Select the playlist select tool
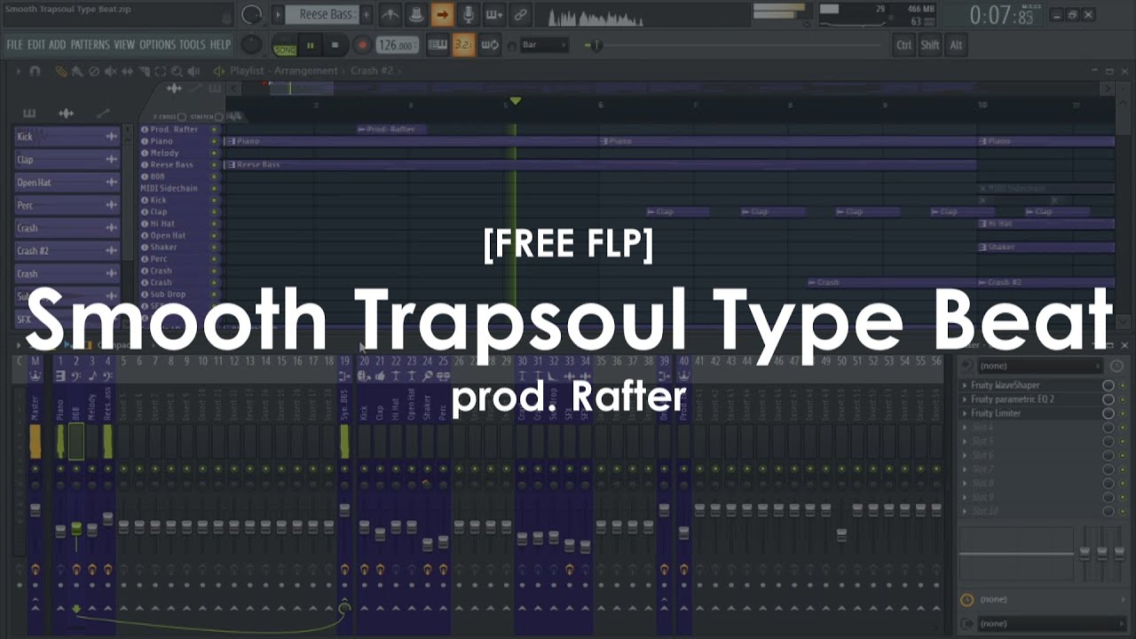1136x639 pixels. (161, 71)
